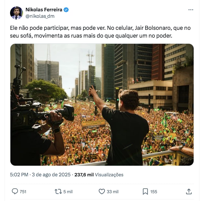This screenshot has width=204, height=201.
Task: Click the reply speech bubble icon
Action: coord(15,191)
